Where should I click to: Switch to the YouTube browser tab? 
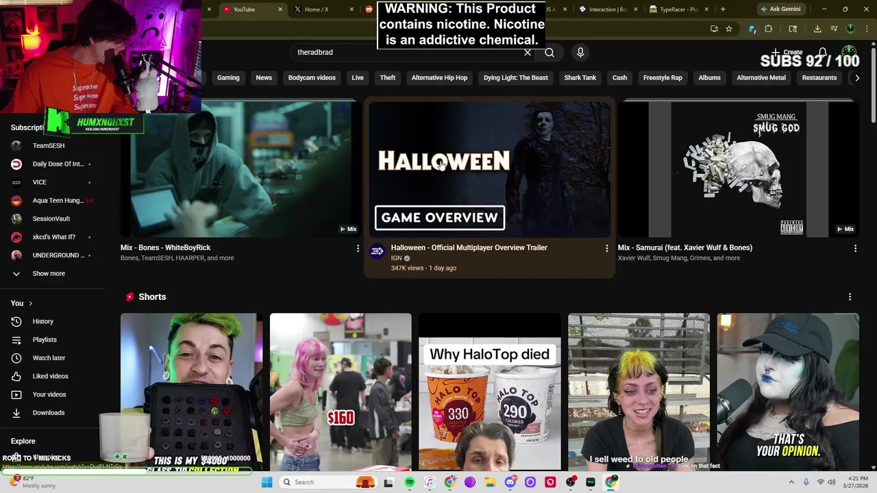[x=252, y=9]
